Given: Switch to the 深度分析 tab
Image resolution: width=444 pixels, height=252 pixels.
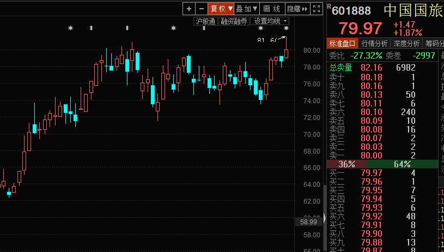Looking at the screenshot, I should [406, 44].
